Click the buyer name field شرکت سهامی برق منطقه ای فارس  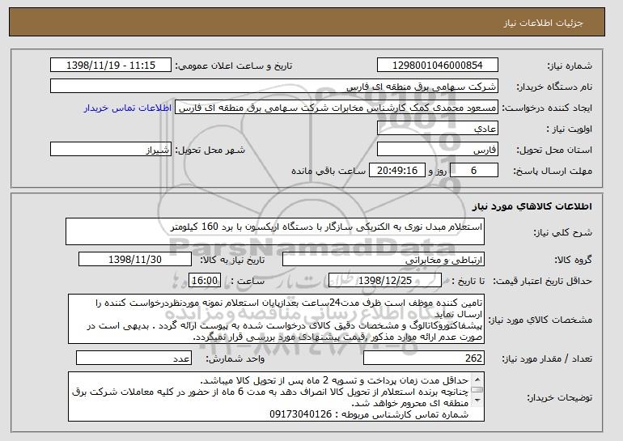[x=274, y=87]
